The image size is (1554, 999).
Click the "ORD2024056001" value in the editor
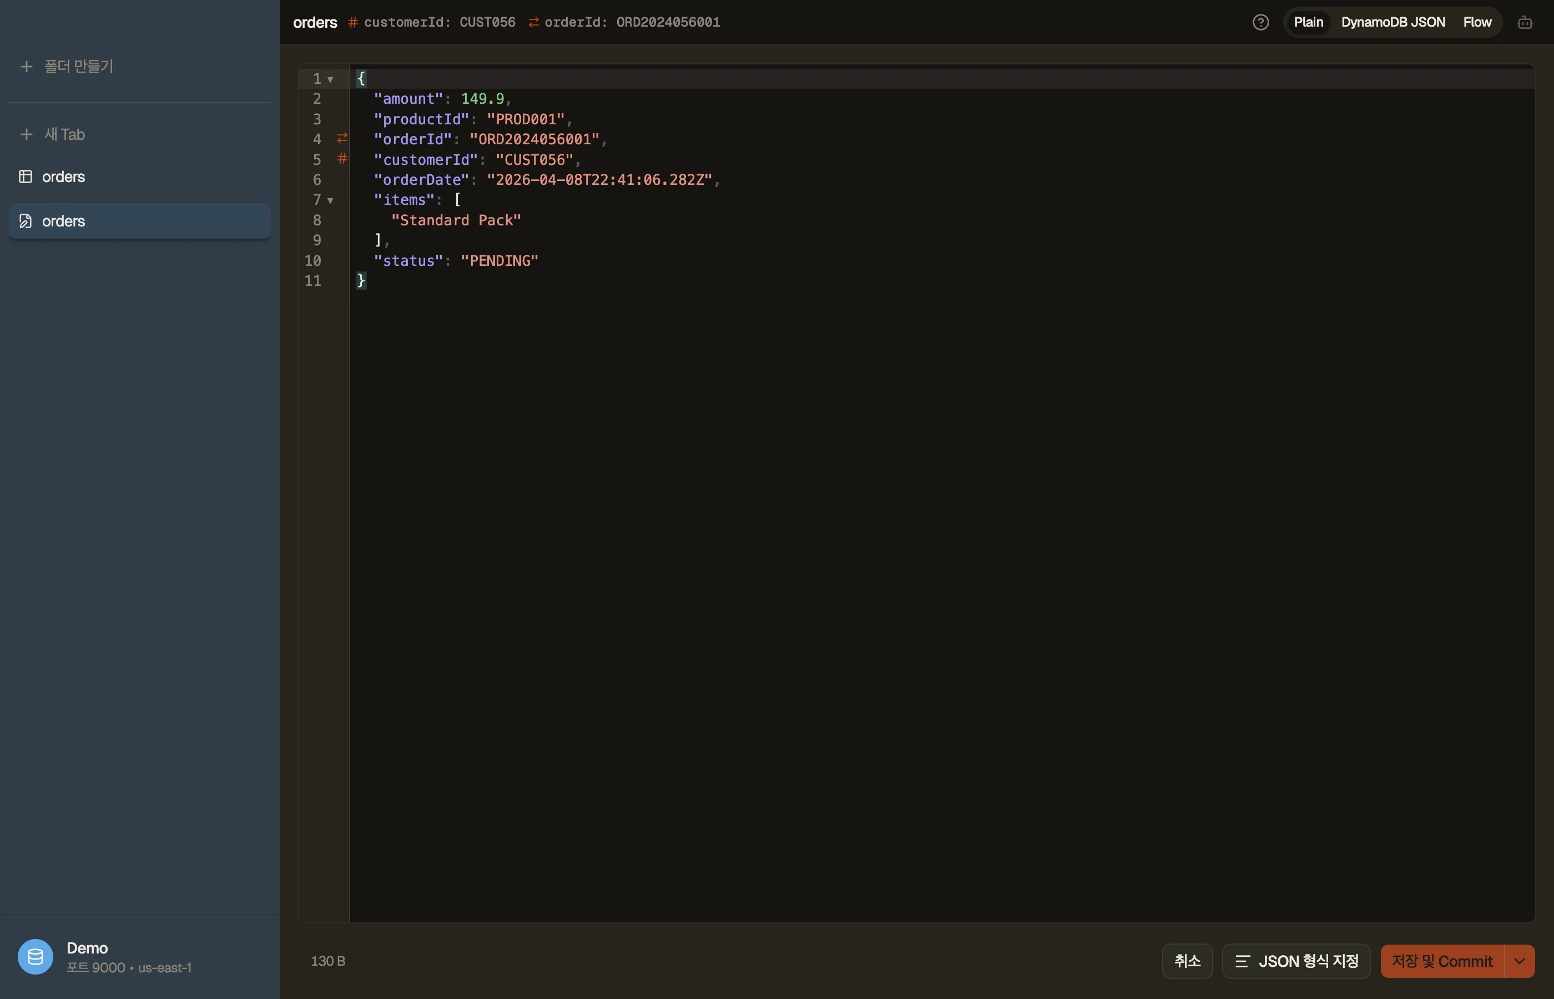(534, 139)
